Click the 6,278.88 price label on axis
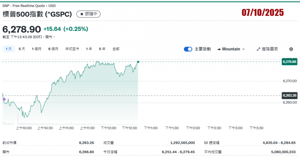The height and width of the screenshot is (159, 300). point(289,62)
